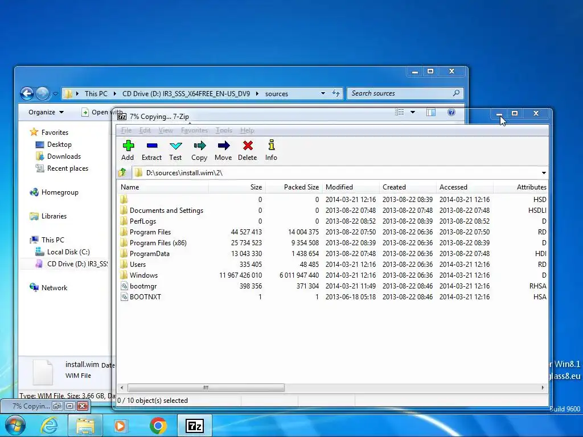
Task: Click the Delete red X icon
Action: coord(248,145)
